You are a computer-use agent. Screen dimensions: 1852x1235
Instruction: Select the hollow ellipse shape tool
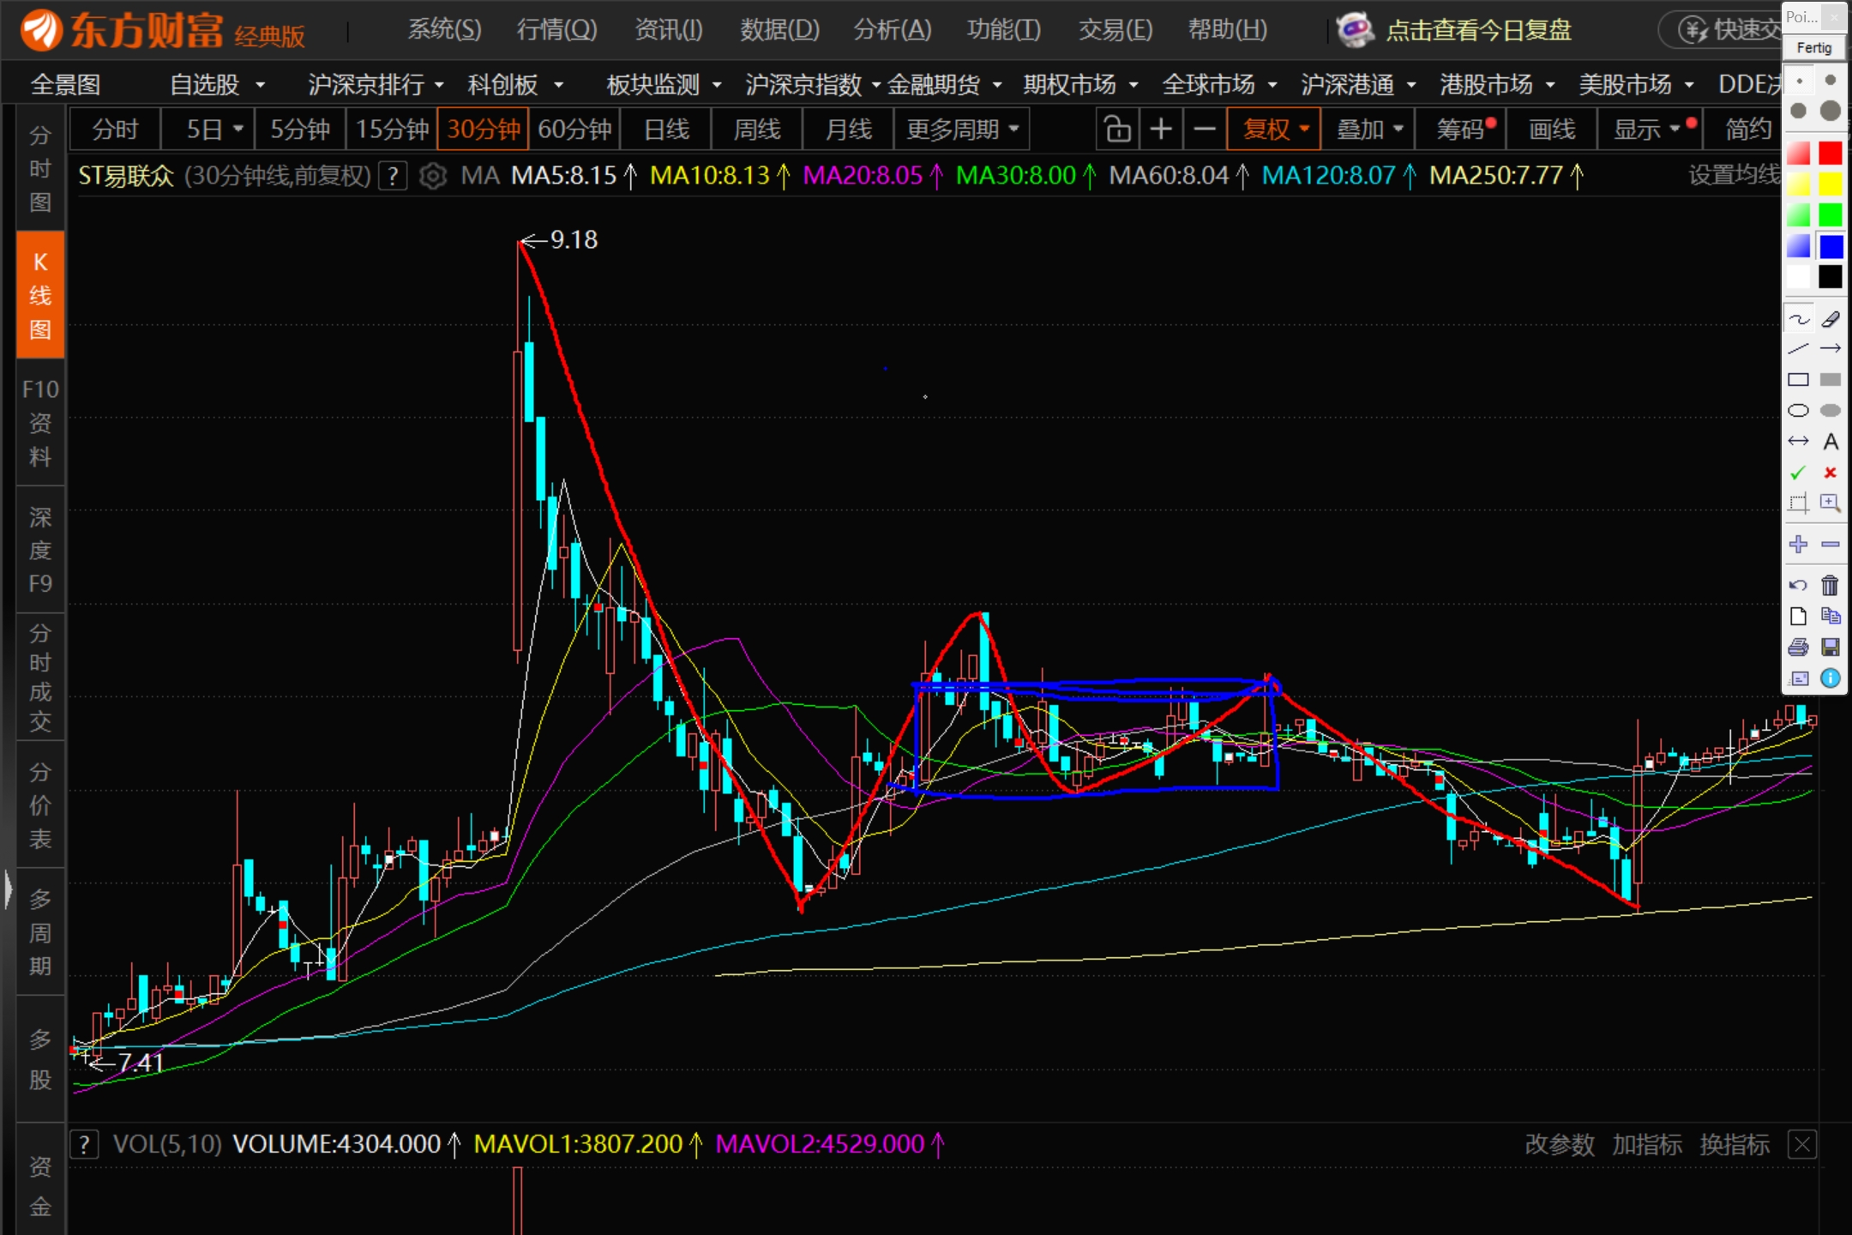[x=1798, y=411]
